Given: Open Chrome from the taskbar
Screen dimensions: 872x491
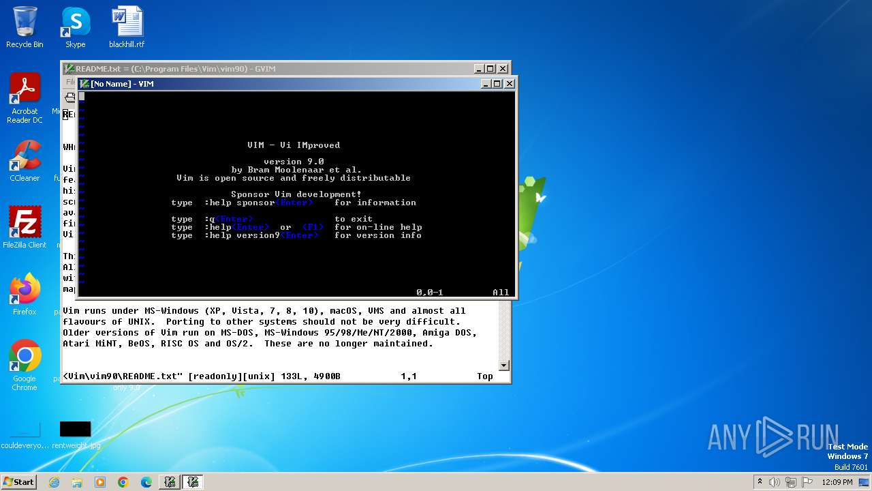Looking at the screenshot, I should pyautogui.click(x=123, y=482).
